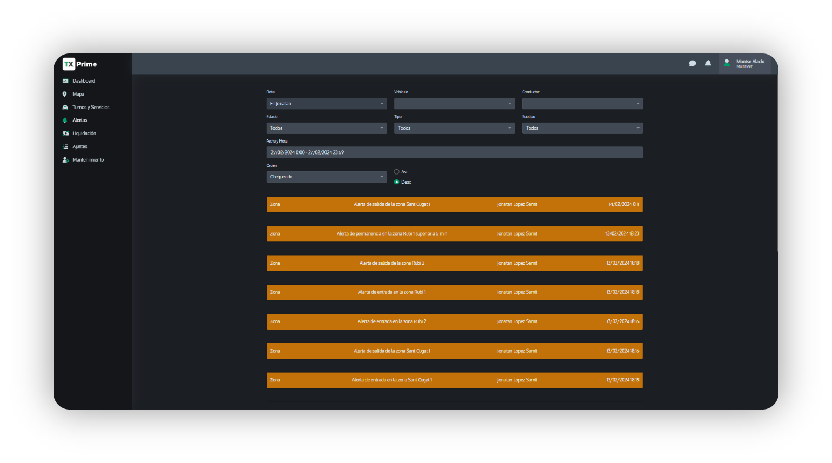Click the user-gear icon beside Mantenimiento
The image size is (832, 463).
(65, 160)
